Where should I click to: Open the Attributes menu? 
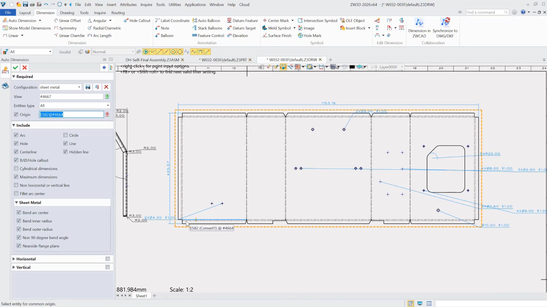pyautogui.click(x=128, y=4)
